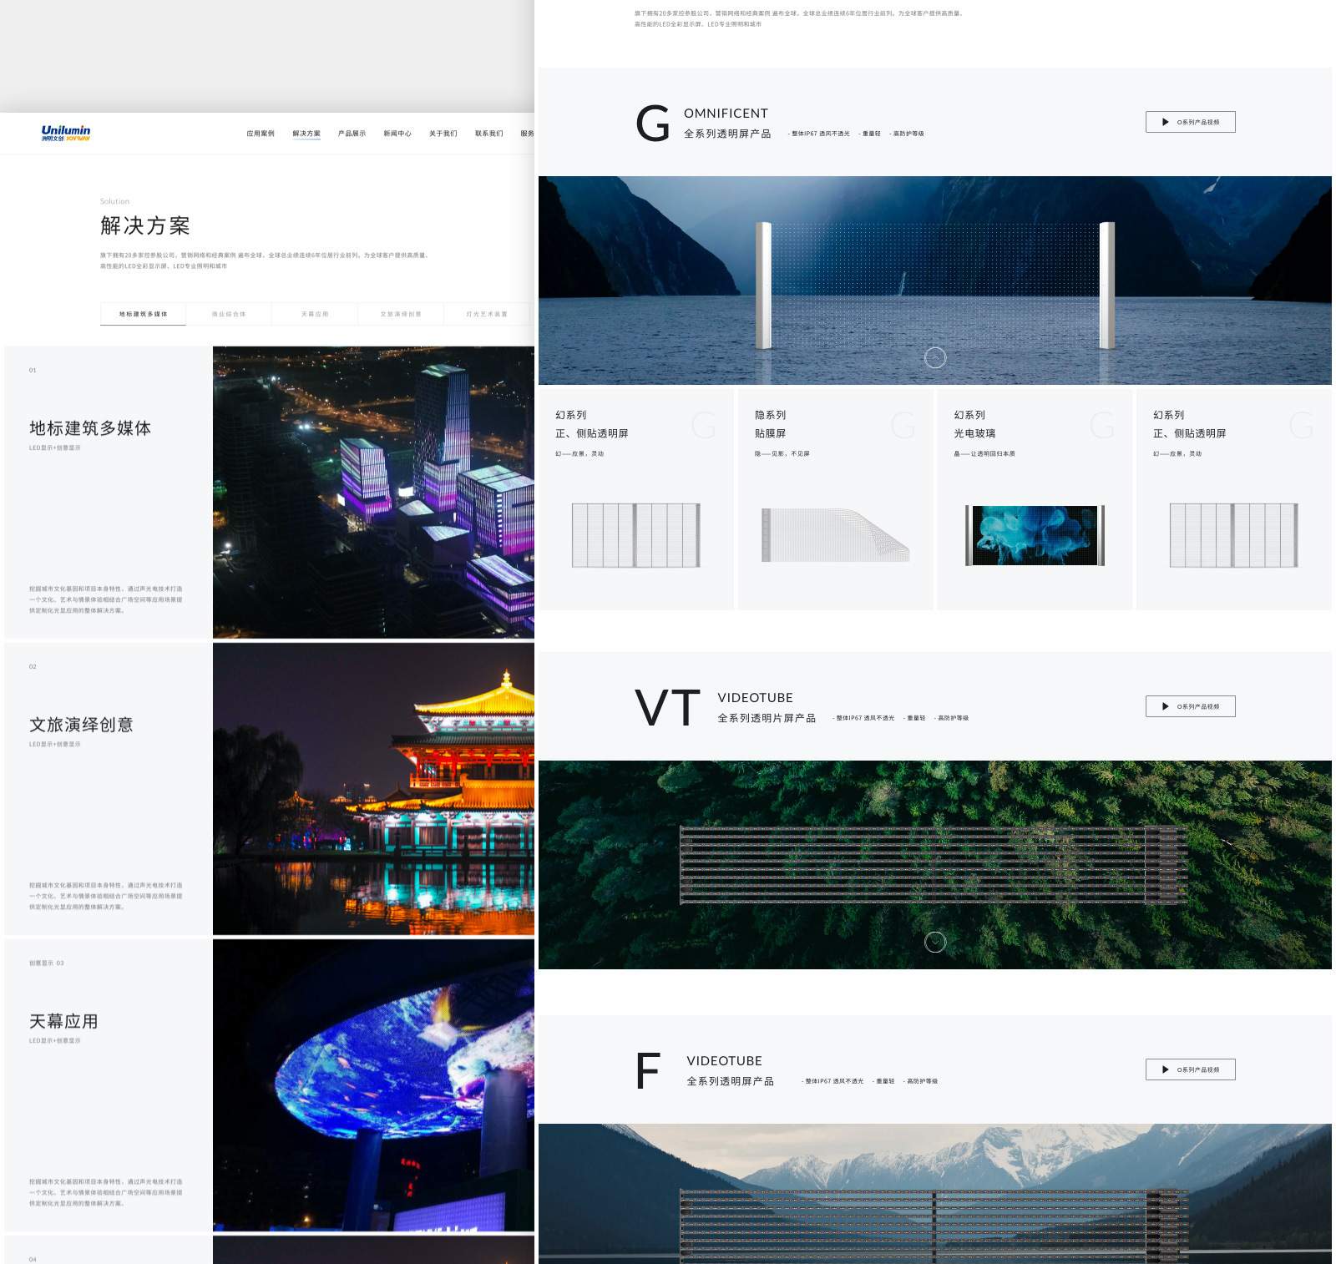
Task: Click the Unilumin logo in the header
Action: (x=66, y=133)
